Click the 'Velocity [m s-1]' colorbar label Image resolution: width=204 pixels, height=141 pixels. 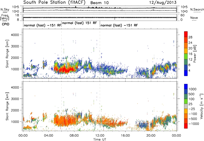click(x=201, y=106)
